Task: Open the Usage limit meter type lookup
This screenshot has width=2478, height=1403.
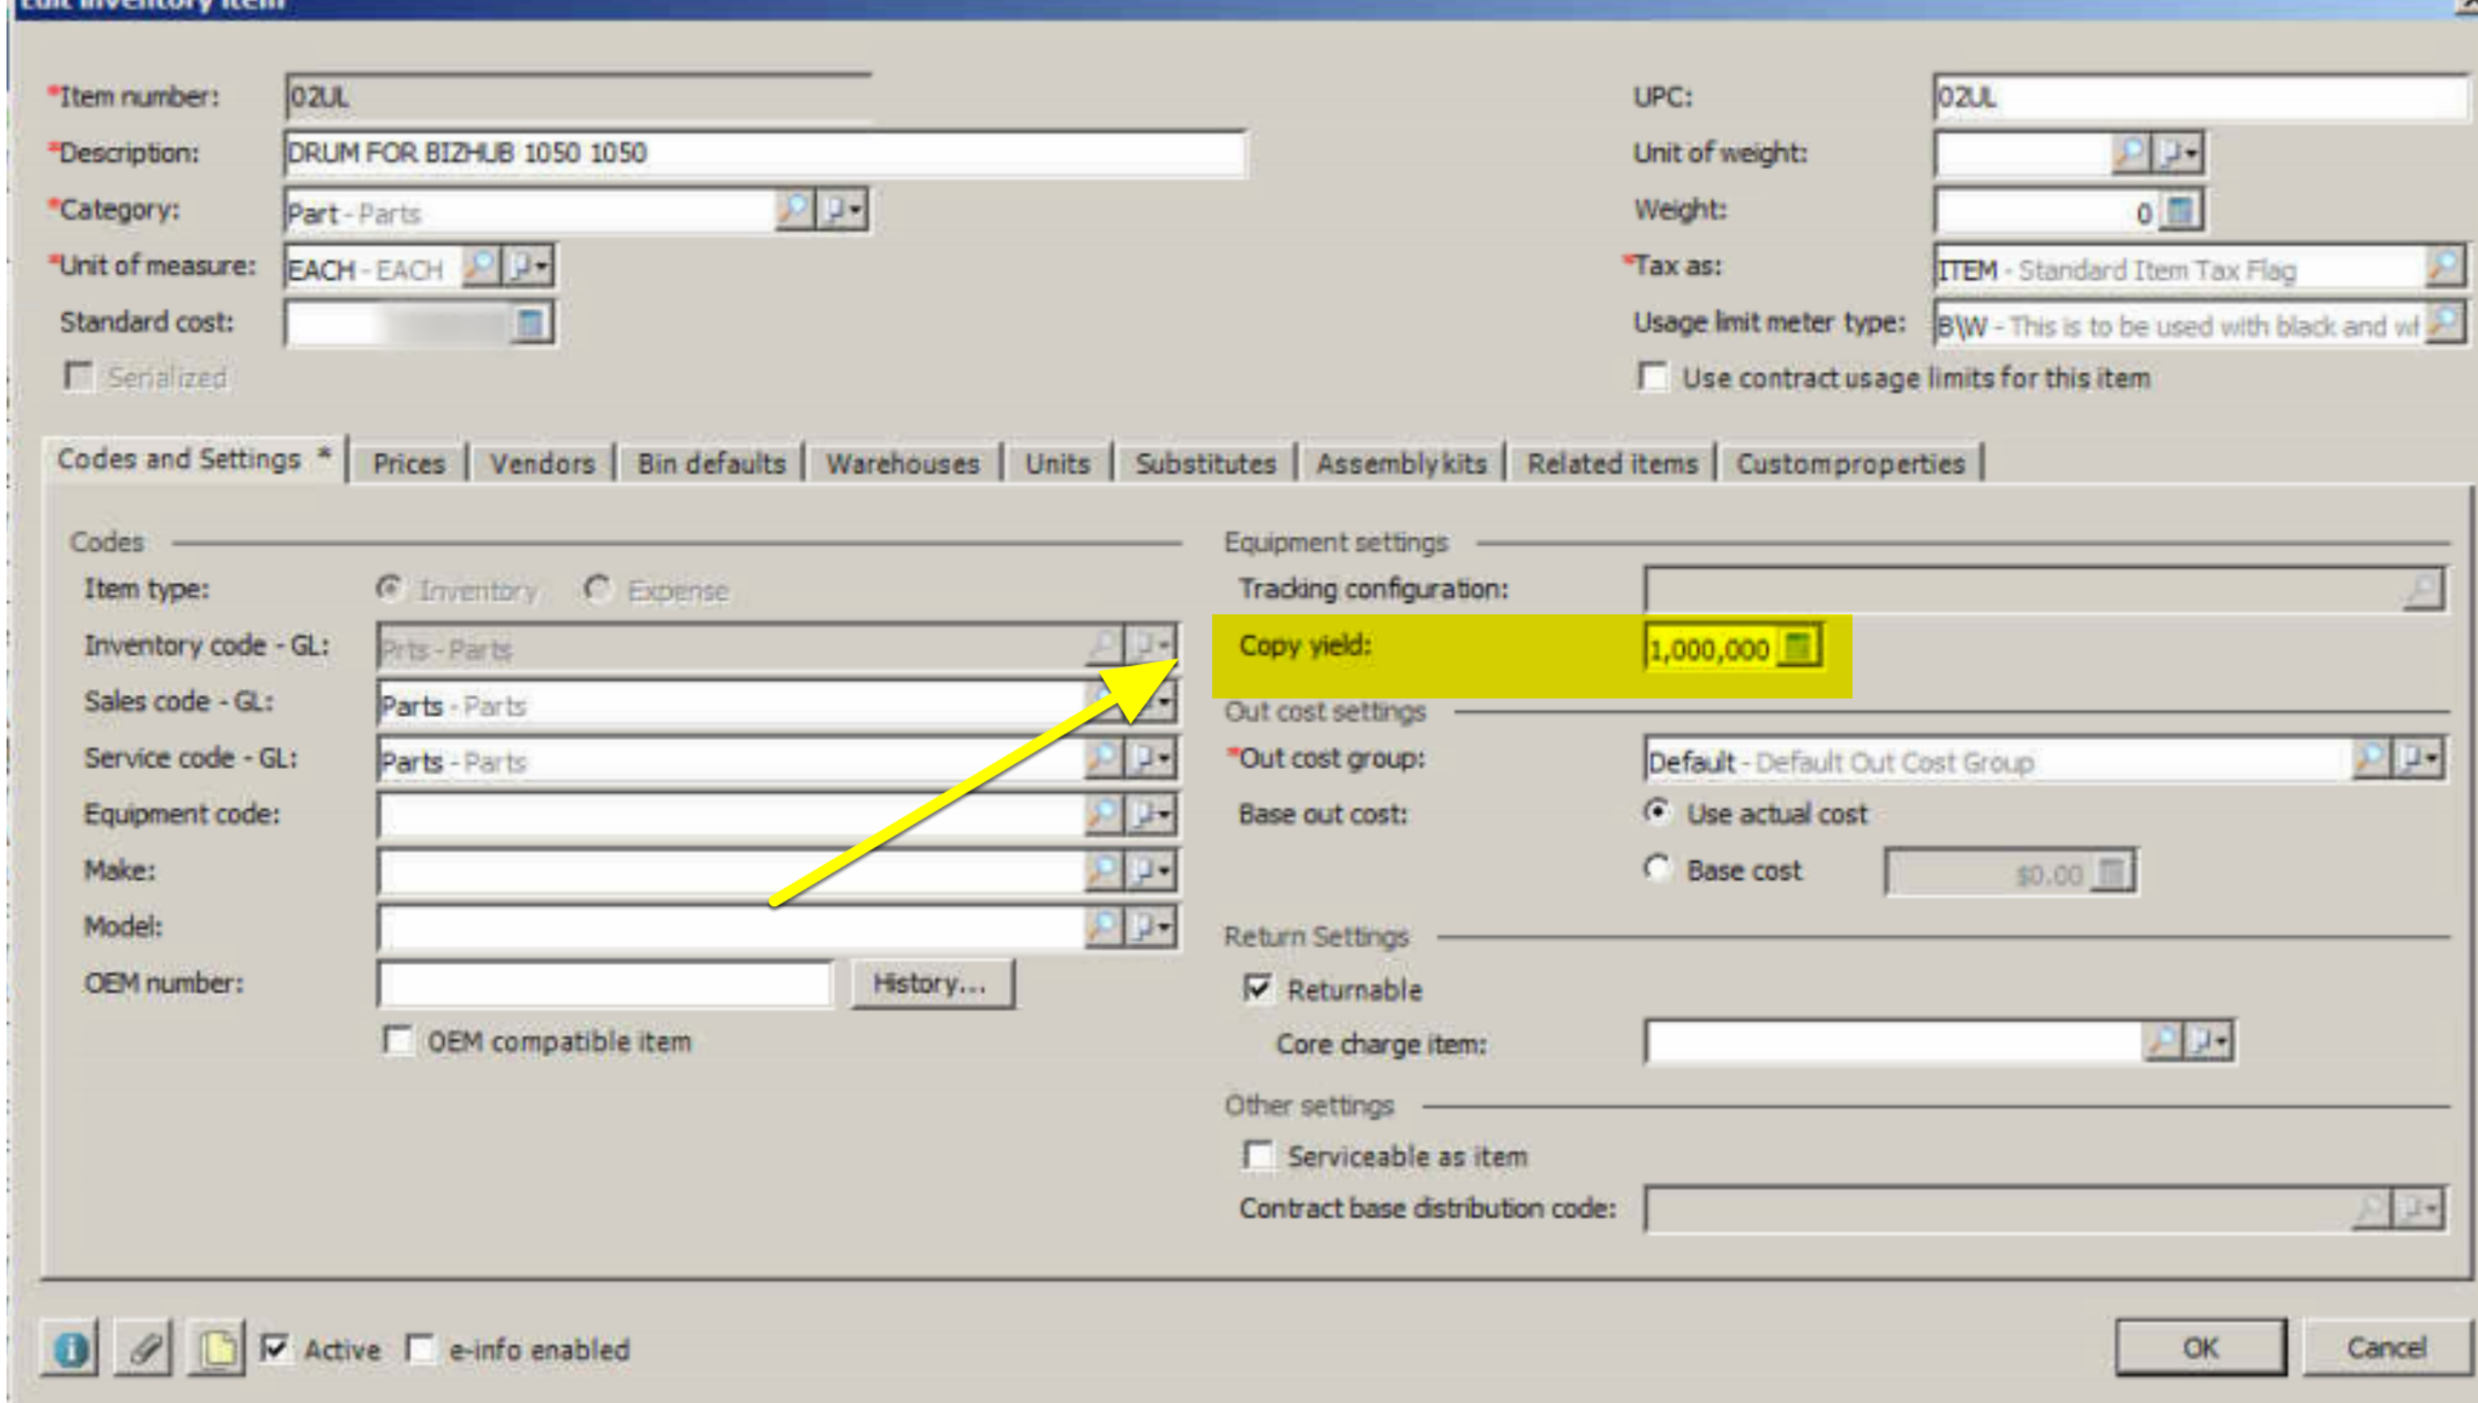Action: (2444, 323)
